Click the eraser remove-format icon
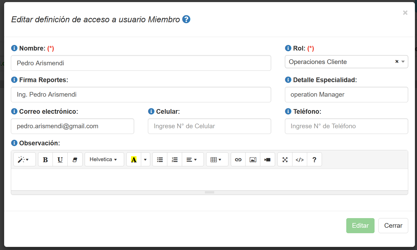The height and width of the screenshot is (250, 417). click(75, 160)
